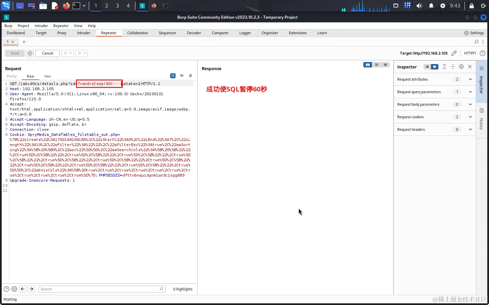Edit the target with the pencil icon
The image size is (489, 305).
point(454,53)
